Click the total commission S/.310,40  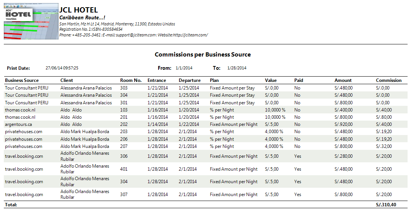point(386,205)
